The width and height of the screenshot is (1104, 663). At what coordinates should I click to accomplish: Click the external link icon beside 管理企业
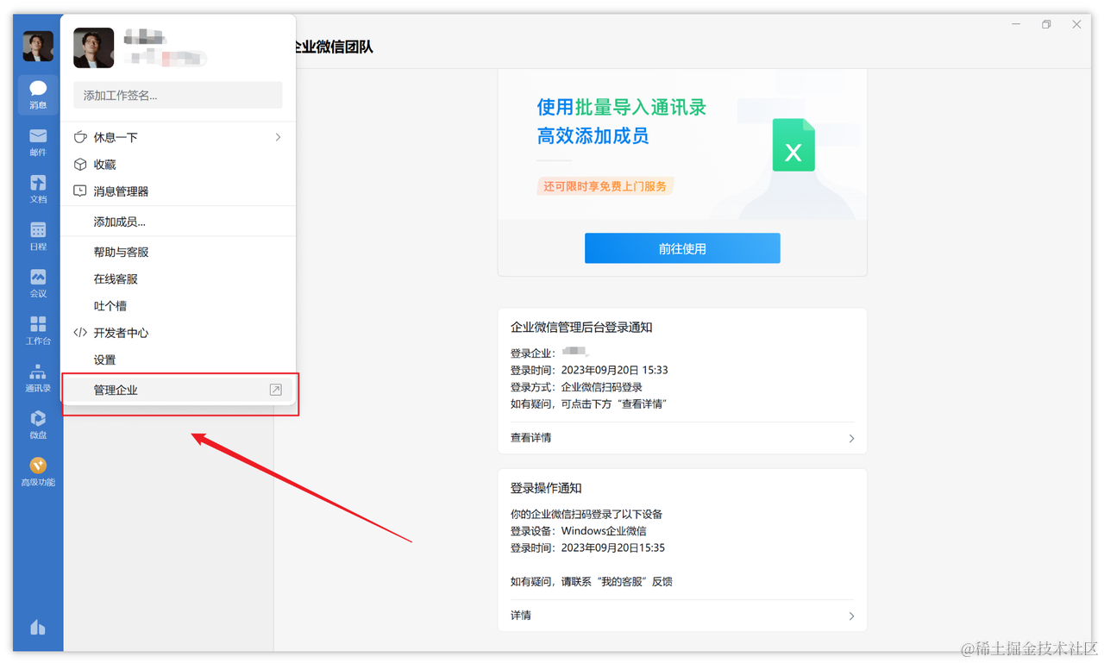276,390
